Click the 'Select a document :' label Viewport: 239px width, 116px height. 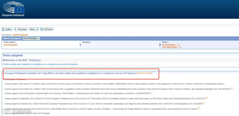pyautogui.click(x=12, y=38)
